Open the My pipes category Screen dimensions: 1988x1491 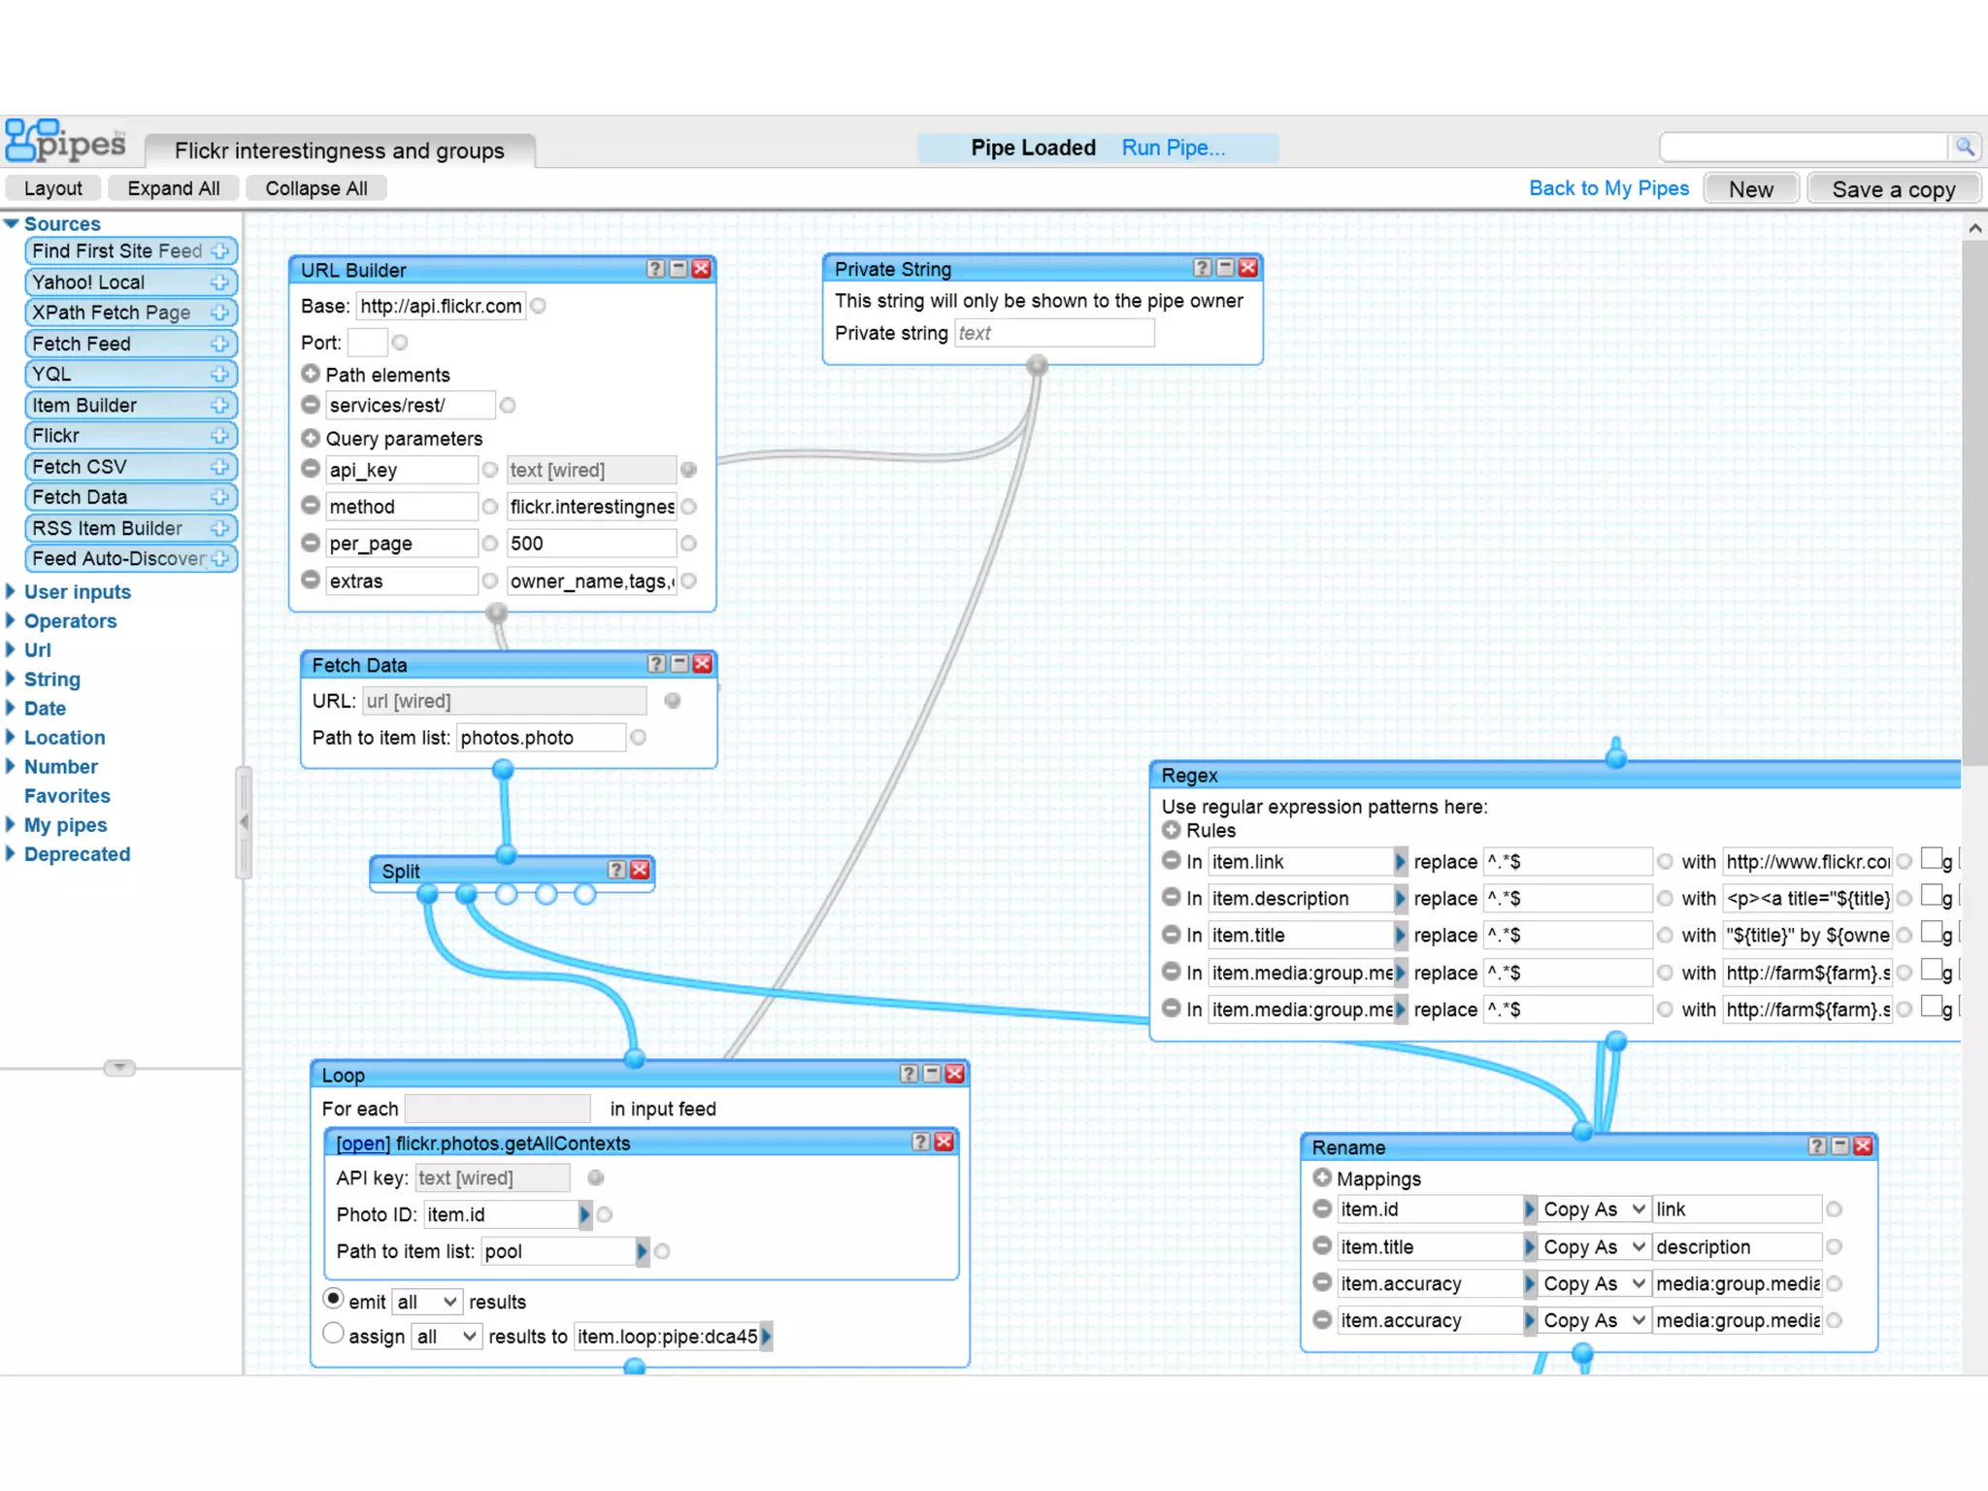tap(65, 825)
